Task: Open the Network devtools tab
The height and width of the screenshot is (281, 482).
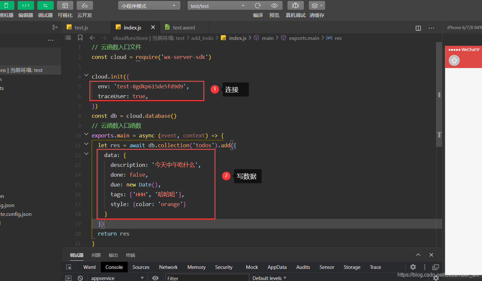Action: pos(168,267)
